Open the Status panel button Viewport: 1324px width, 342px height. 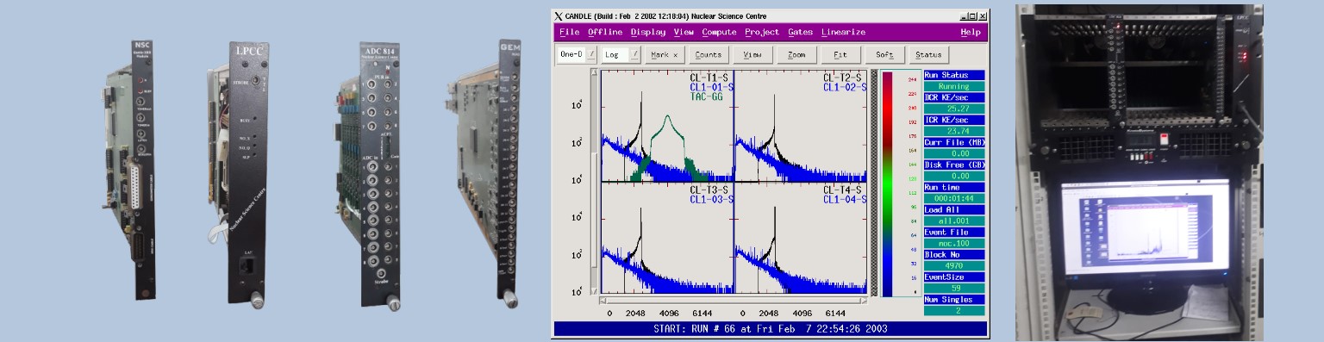[x=928, y=54]
